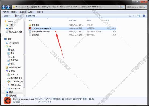This screenshot has width=149, height=106.
Task: Click the 打开 toolbar button
Action: (x=18, y=16)
